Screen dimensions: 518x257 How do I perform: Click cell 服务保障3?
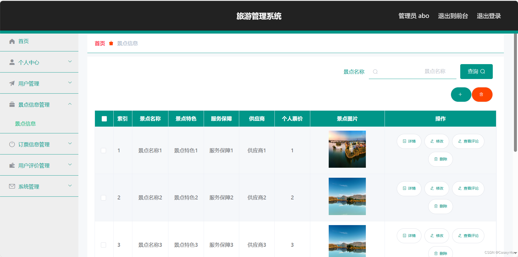pos(221,245)
